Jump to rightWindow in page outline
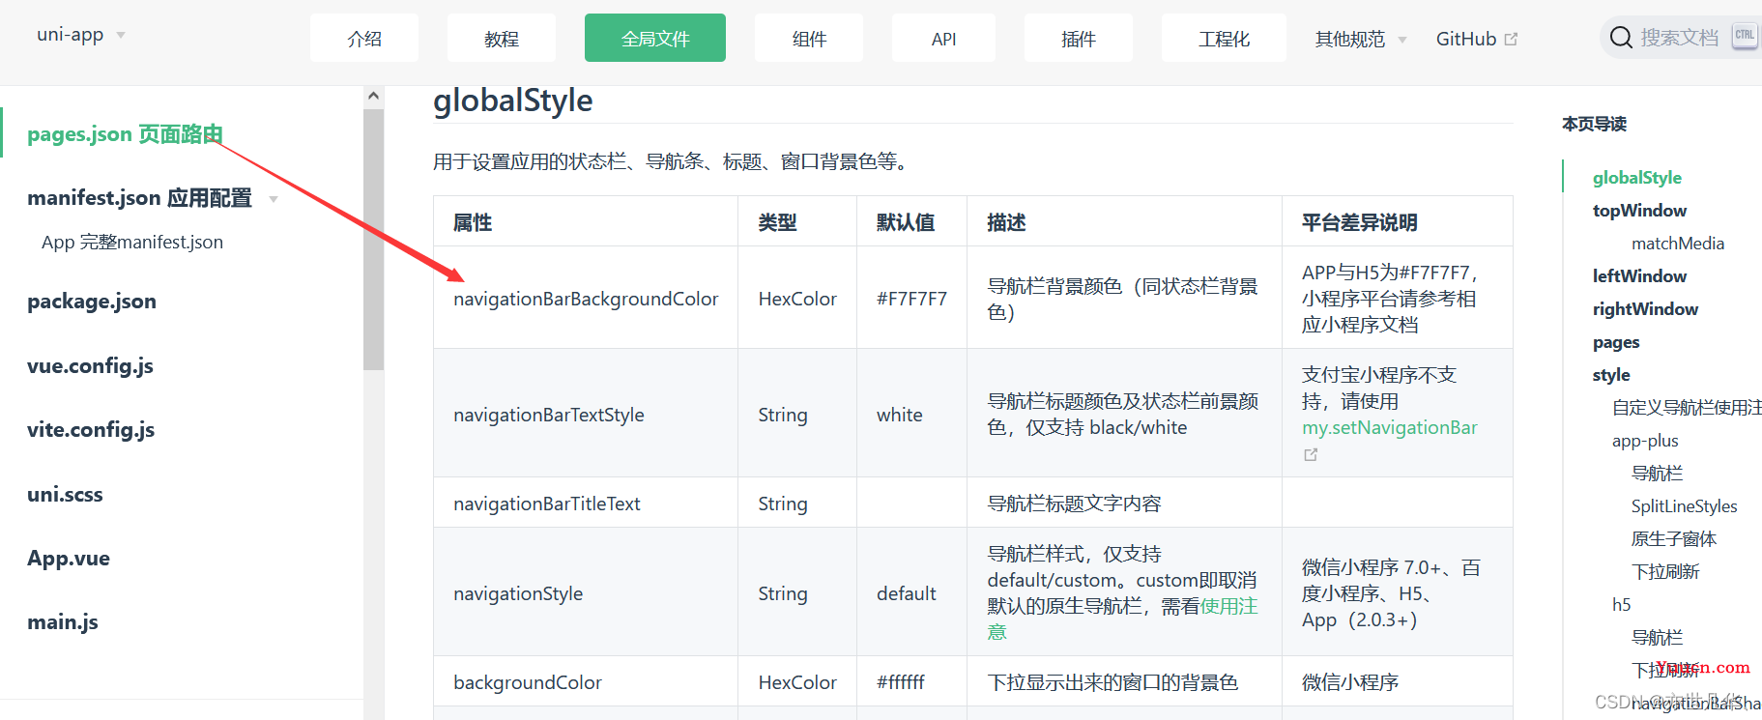This screenshot has width=1762, height=720. click(1645, 308)
